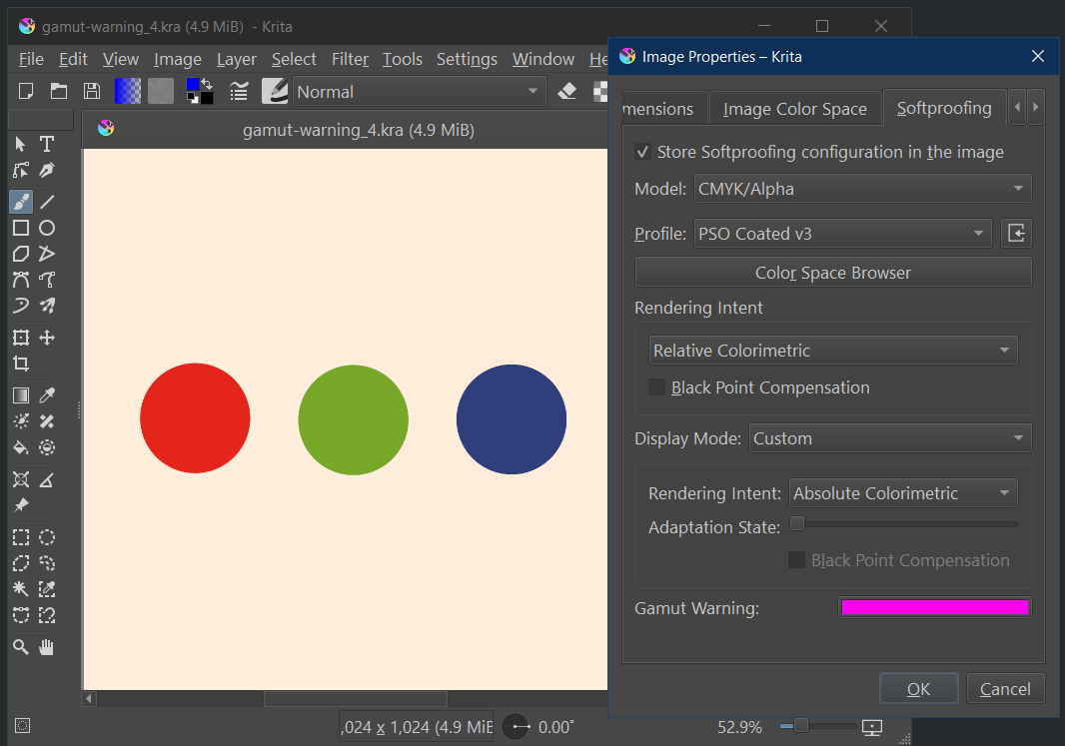Open the Filter menu
Image resolution: width=1065 pixels, height=746 pixels.
(350, 59)
